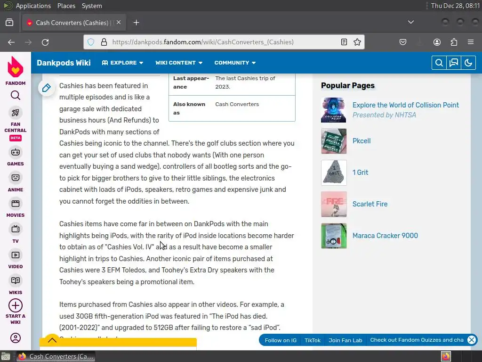The image size is (482, 362).
Task: Open the Movies sidebar icon
Action: pyautogui.click(x=16, y=204)
